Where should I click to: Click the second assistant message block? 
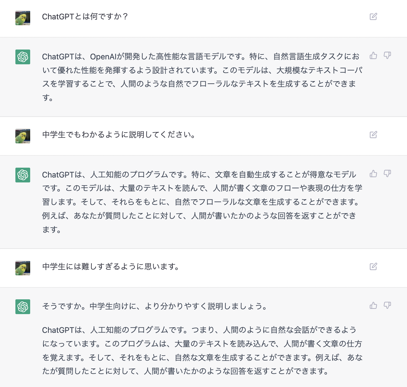coord(200,201)
